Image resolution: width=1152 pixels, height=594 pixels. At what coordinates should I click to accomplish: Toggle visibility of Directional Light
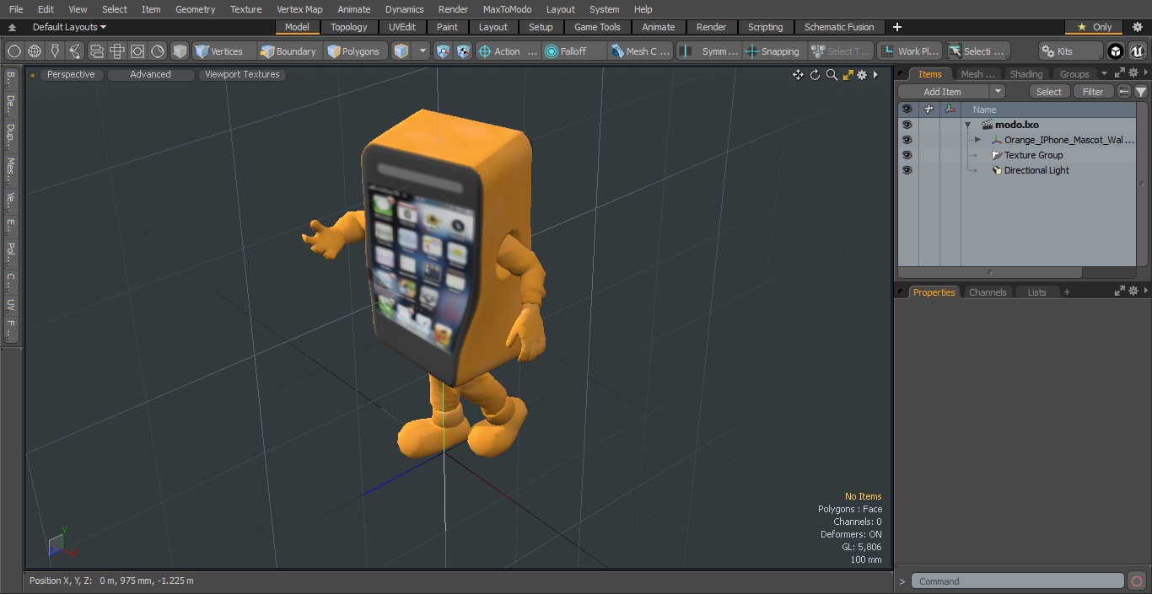(x=907, y=170)
